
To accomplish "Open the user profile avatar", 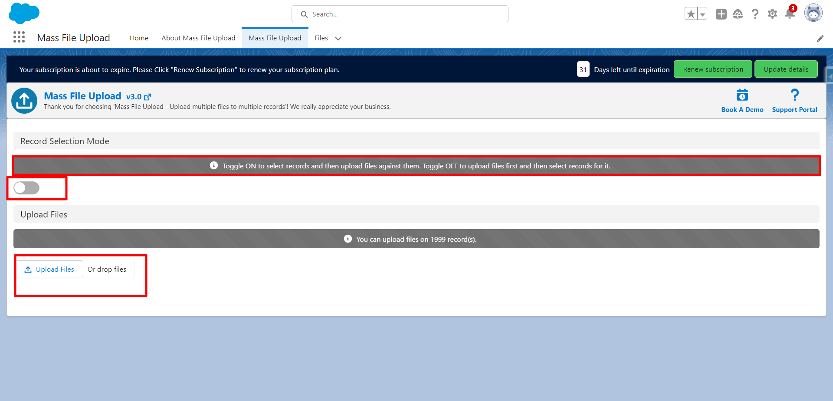I will click(x=813, y=13).
